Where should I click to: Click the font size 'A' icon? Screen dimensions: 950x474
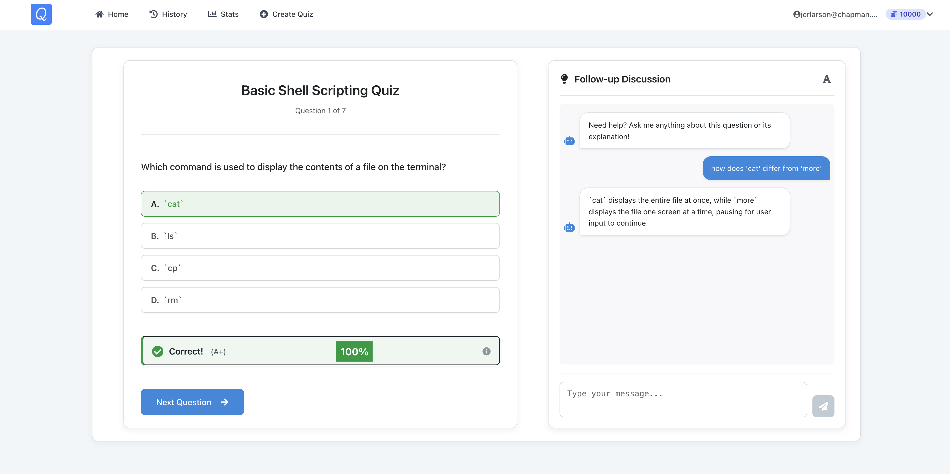826,79
